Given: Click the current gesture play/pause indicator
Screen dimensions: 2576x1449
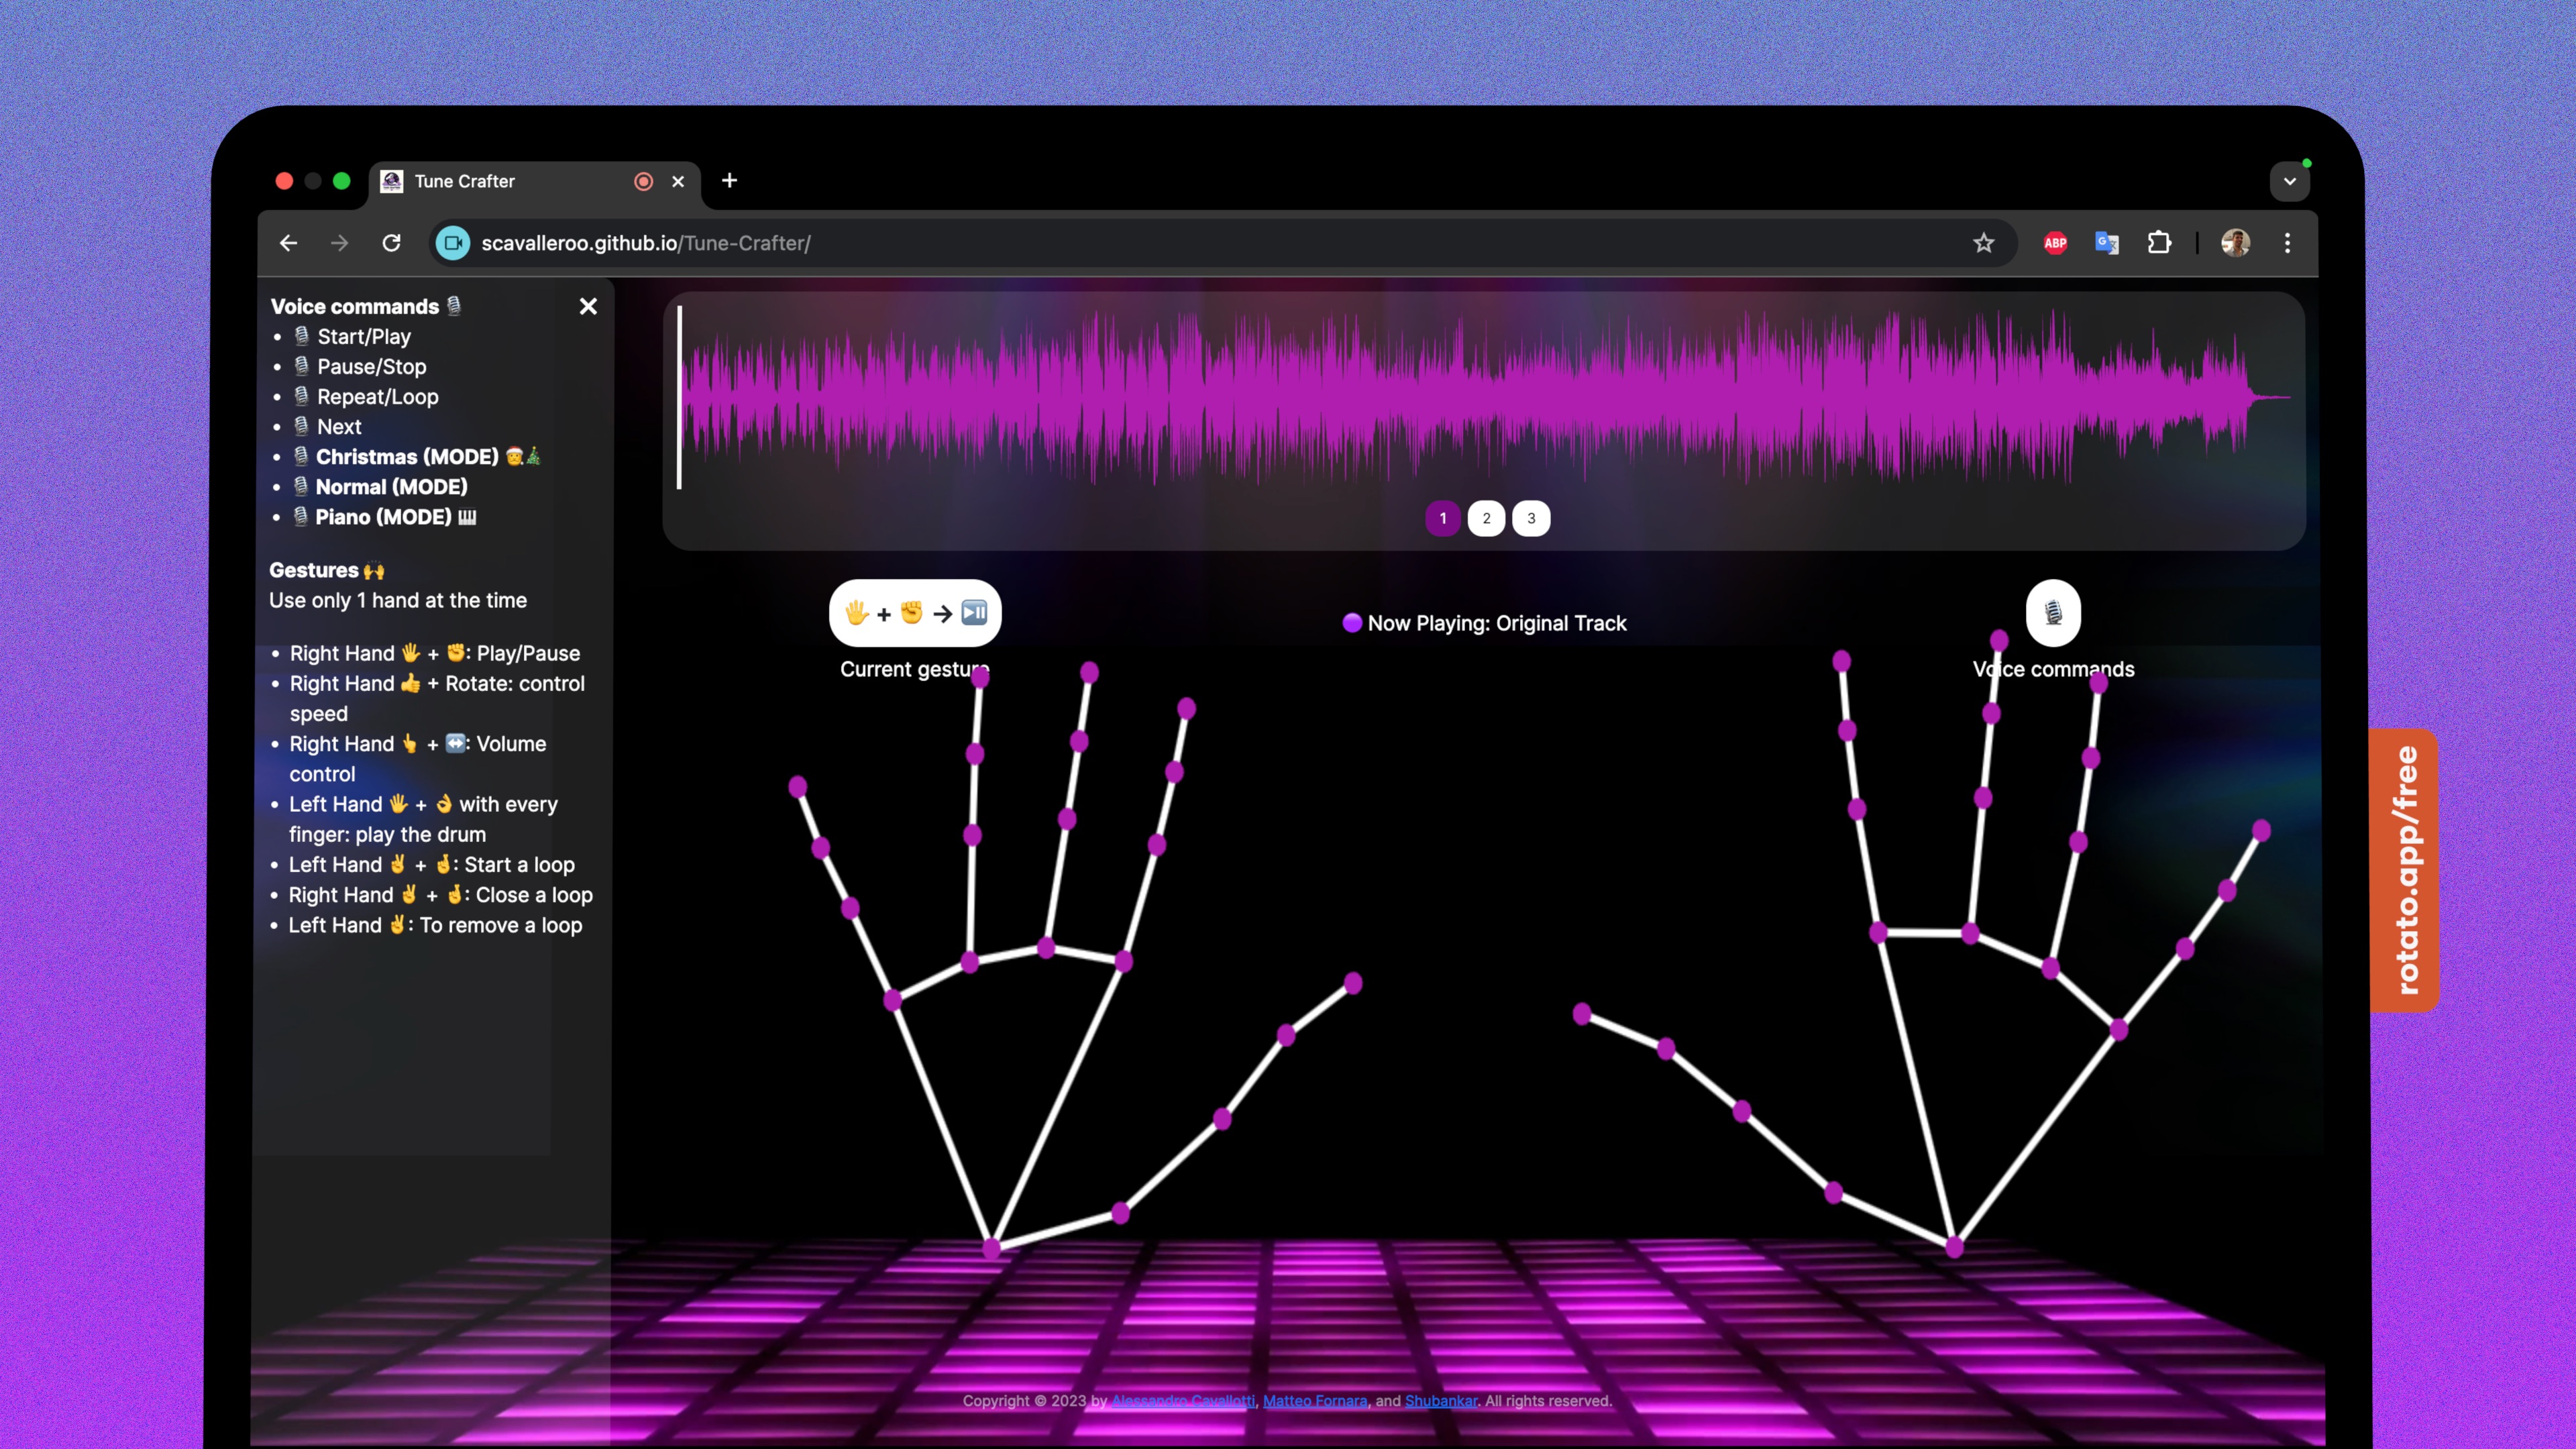Looking at the screenshot, I should tap(915, 613).
